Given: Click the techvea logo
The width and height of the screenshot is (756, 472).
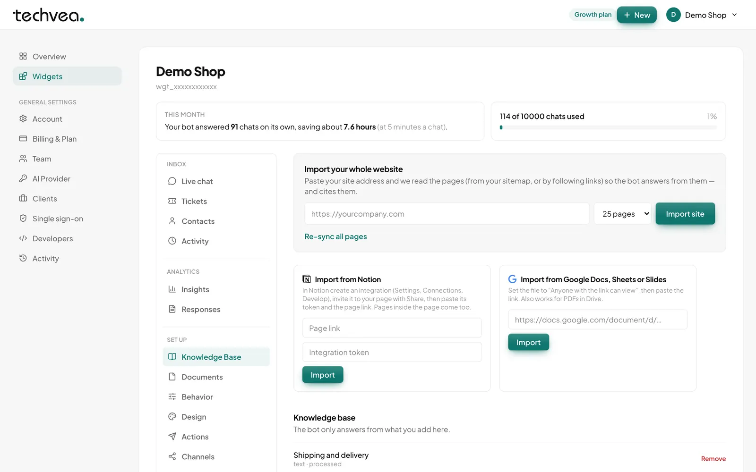Looking at the screenshot, I should click(48, 15).
